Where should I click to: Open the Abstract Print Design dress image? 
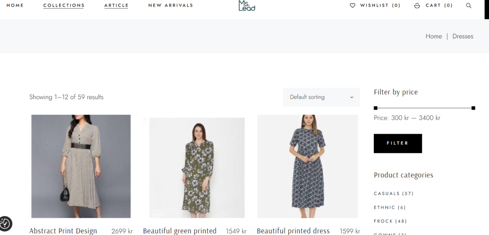point(81,166)
